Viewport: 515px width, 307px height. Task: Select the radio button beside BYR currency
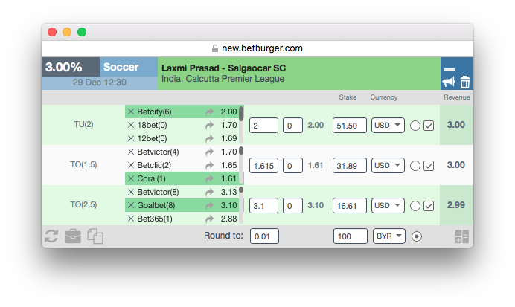tap(417, 236)
